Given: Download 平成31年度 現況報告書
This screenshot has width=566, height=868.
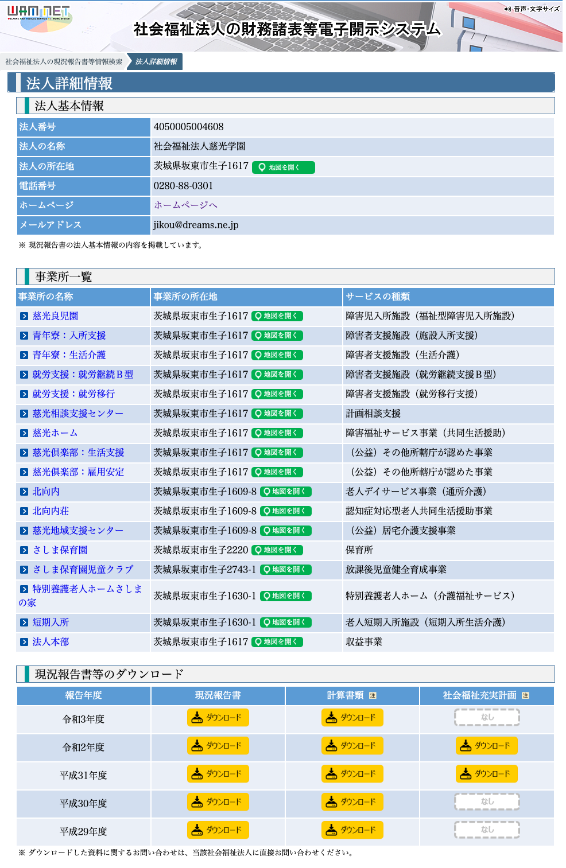Looking at the screenshot, I should [218, 774].
